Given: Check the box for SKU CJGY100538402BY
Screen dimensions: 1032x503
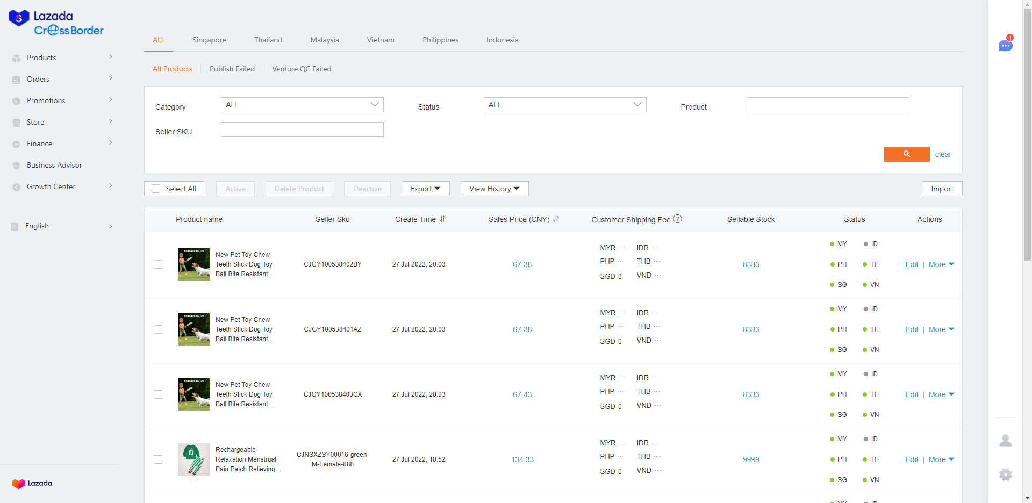Looking at the screenshot, I should [158, 264].
